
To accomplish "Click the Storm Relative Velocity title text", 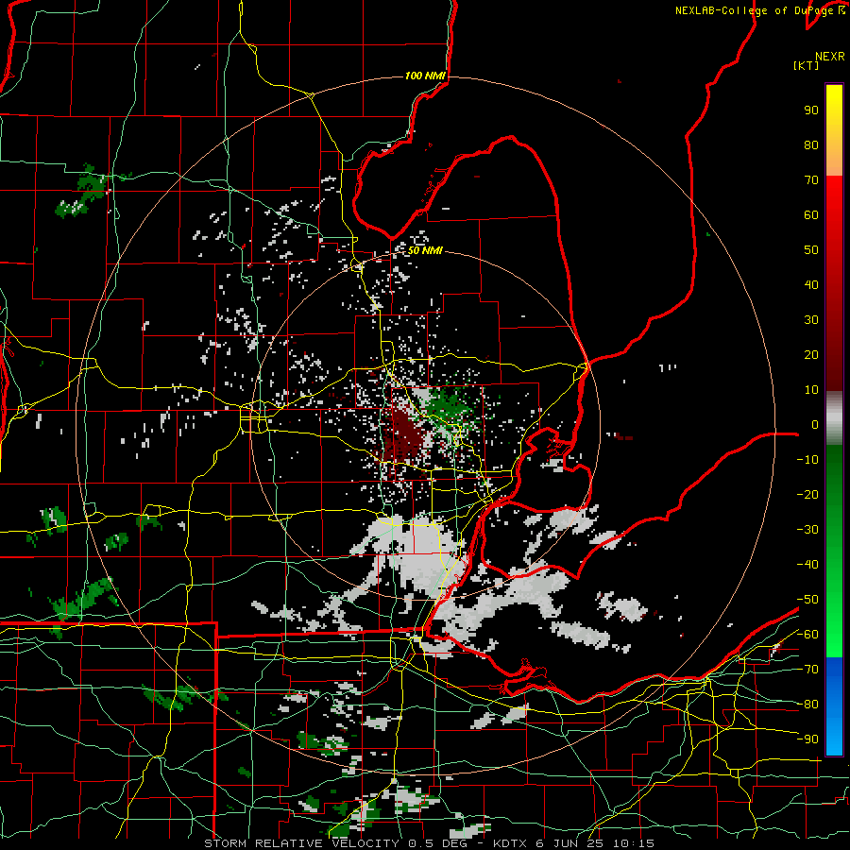I will 429,843.
